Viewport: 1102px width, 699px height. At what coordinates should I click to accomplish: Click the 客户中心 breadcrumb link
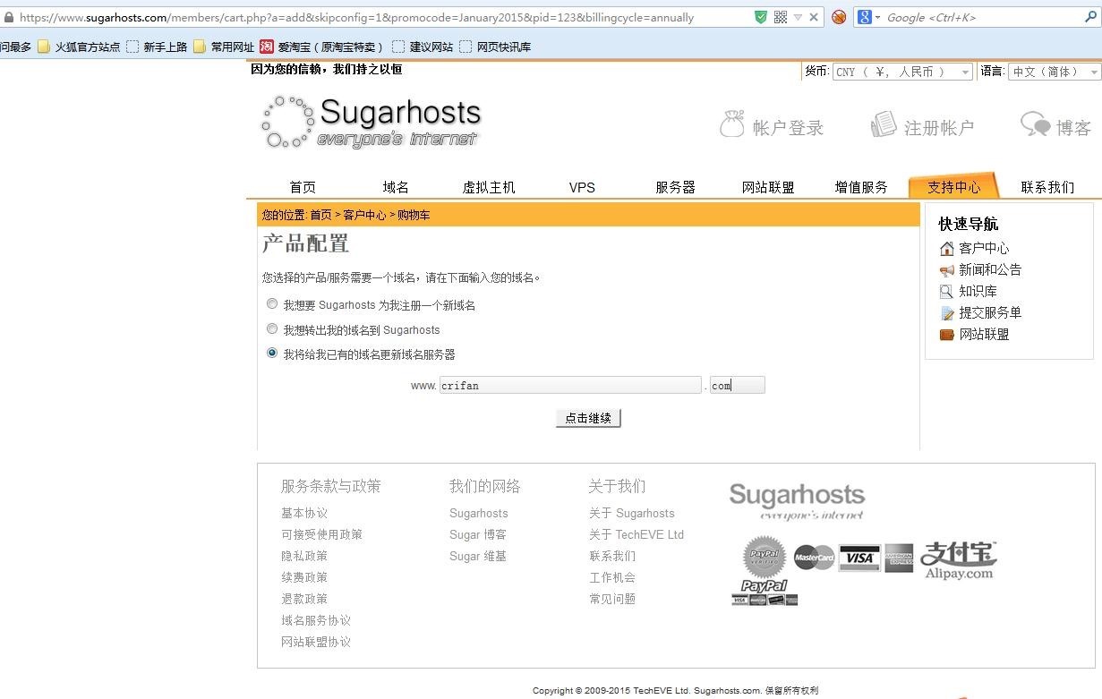(x=364, y=215)
